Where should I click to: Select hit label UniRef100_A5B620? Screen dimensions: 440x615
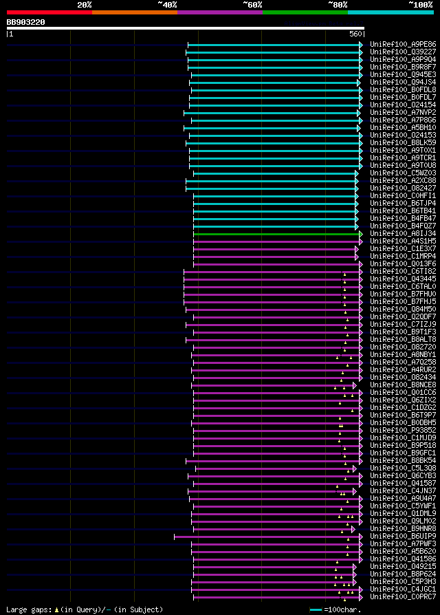tap(403, 552)
